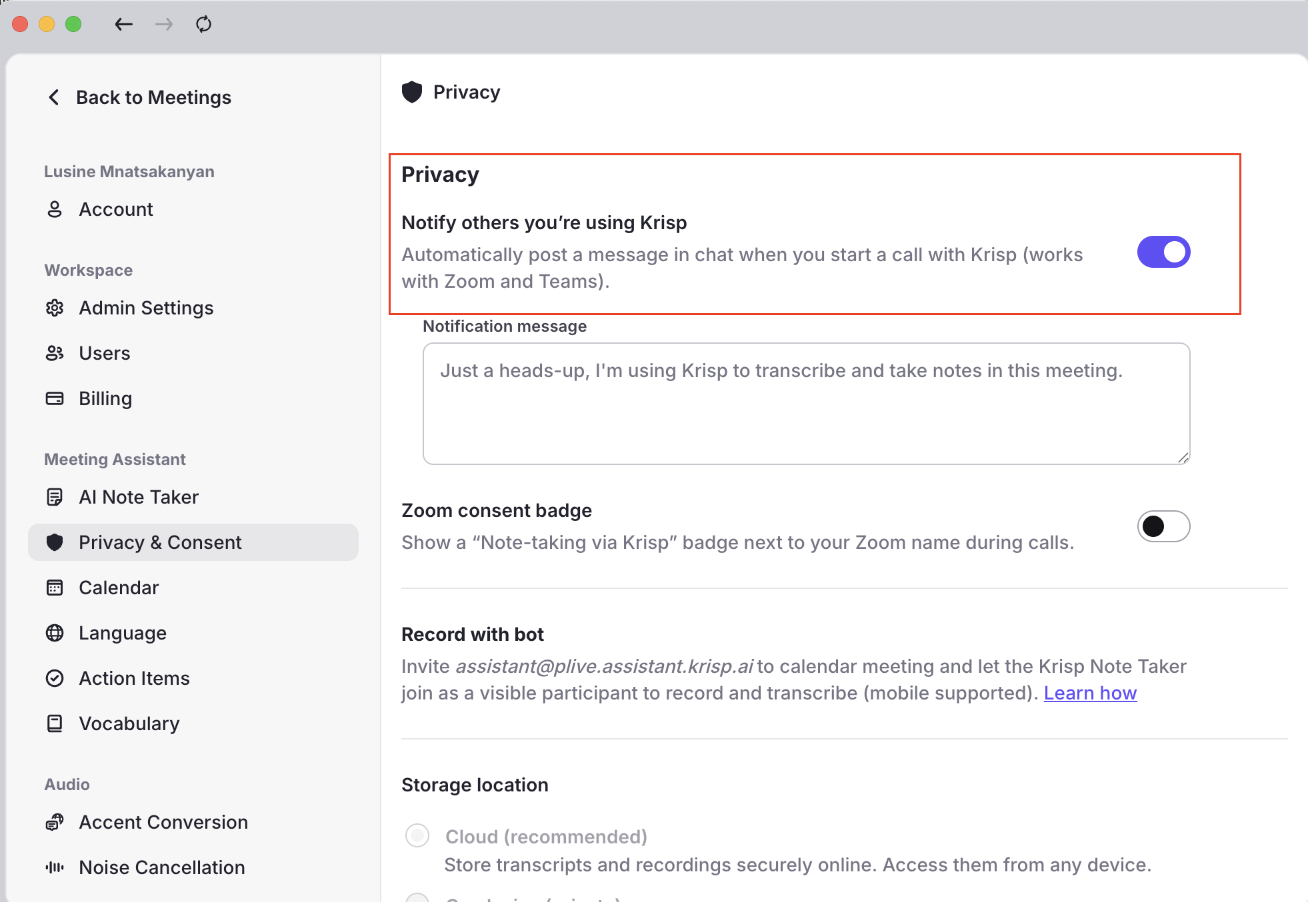Click the Account person icon
The image size is (1308, 902).
pyautogui.click(x=55, y=209)
